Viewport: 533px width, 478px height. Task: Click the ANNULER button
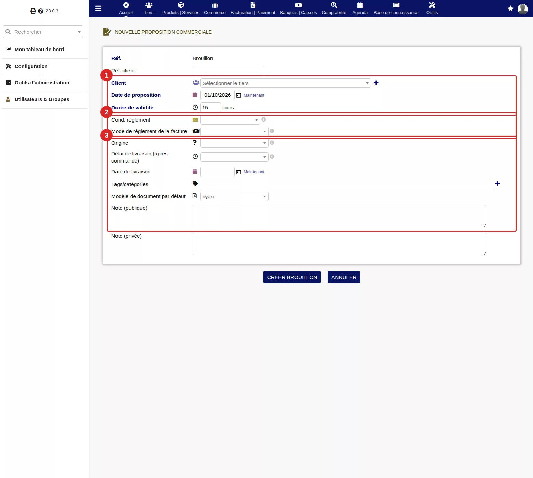(344, 277)
